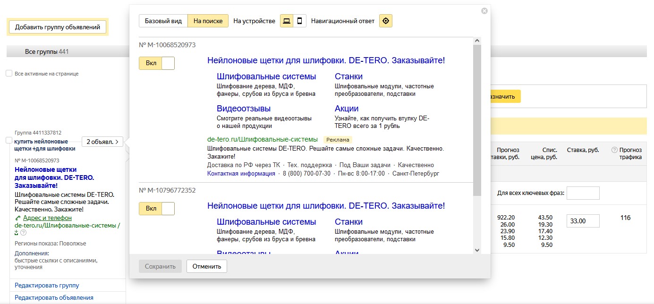Open Редактировать группу link

pos(47,285)
